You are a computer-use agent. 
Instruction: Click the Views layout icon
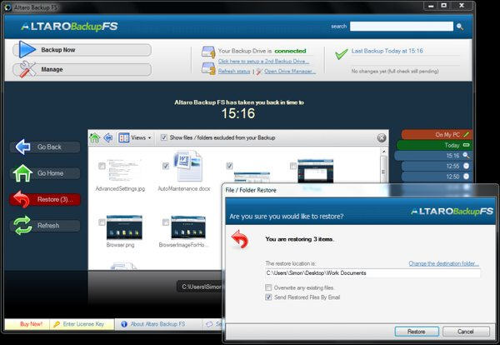pos(123,137)
